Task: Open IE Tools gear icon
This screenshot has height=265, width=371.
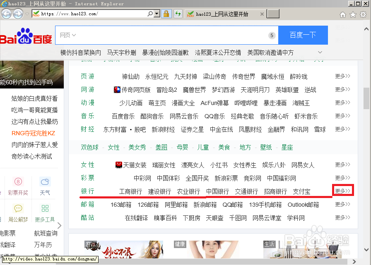Action: point(363,14)
